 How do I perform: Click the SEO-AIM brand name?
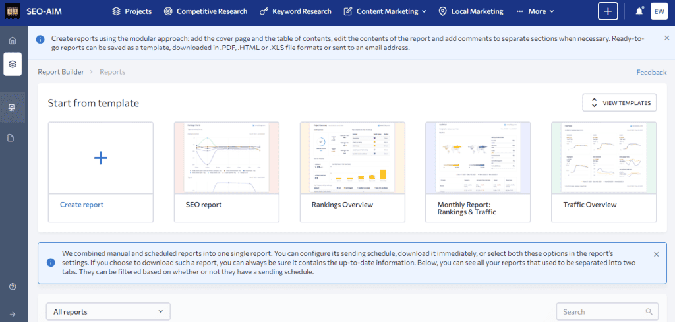point(44,11)
